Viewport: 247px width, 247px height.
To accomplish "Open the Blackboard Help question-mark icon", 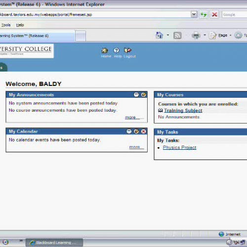I will pos(116,50).
